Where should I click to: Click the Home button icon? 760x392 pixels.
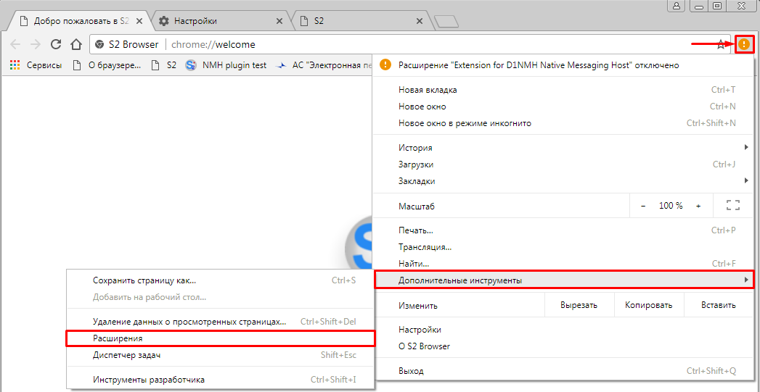(x=75, y=44)
